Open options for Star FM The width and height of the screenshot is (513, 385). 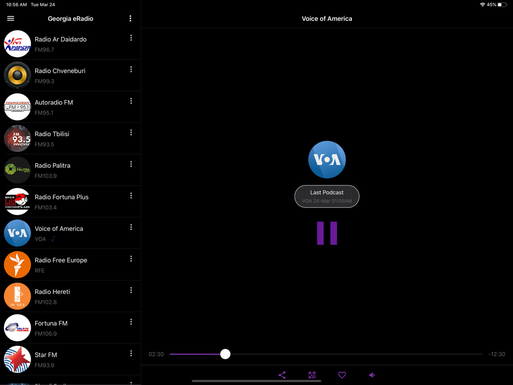tap(131, 353)
